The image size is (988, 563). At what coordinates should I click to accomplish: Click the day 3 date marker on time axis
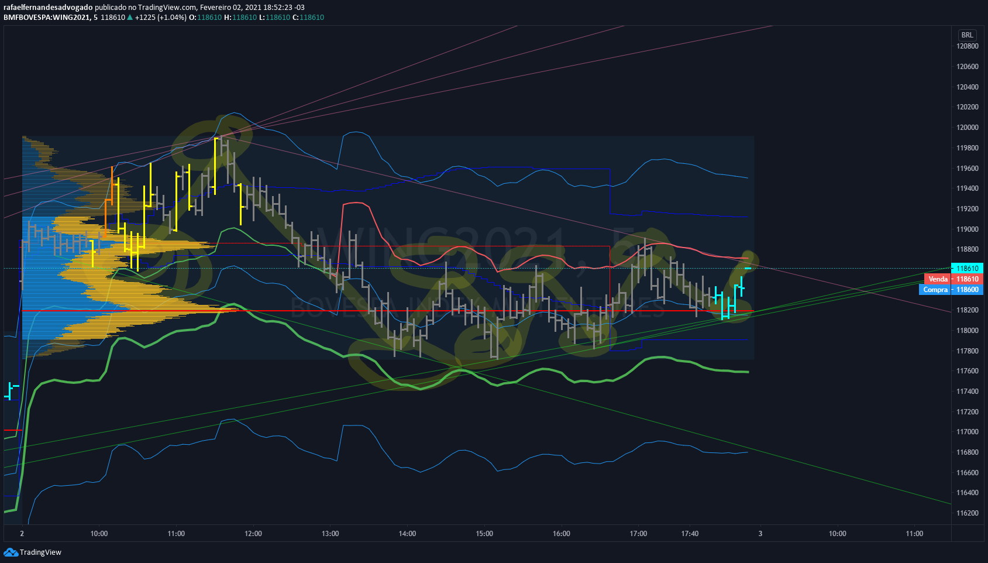tap(760, 534)
